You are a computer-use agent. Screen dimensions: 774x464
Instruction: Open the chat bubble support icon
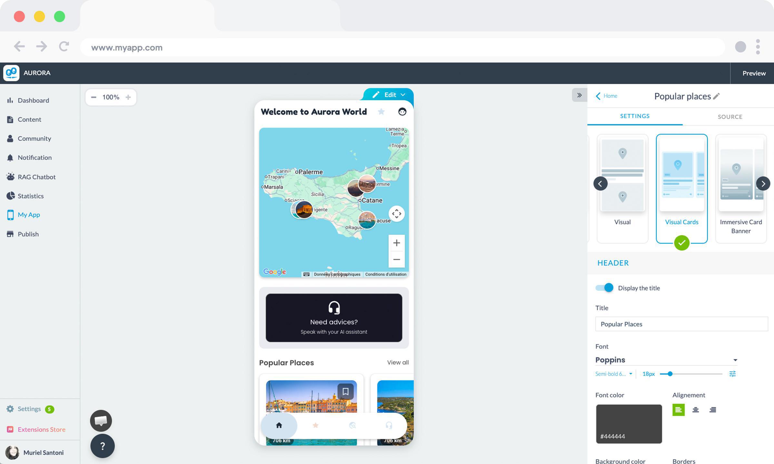(x=101, y=420)
